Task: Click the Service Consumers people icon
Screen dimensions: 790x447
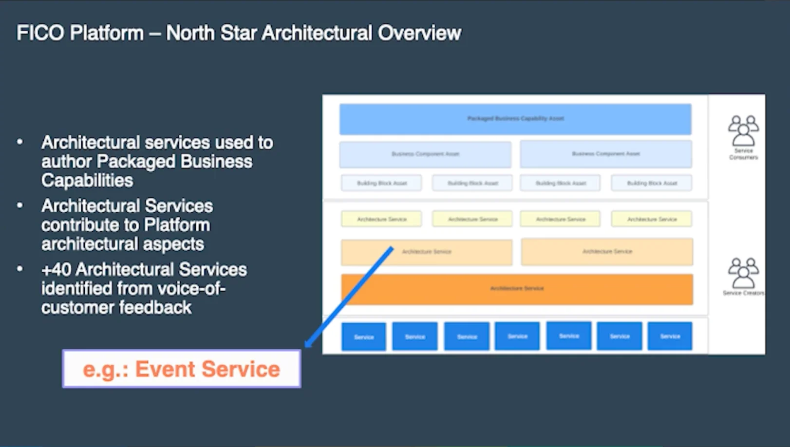Action: (x=743, y=130)
